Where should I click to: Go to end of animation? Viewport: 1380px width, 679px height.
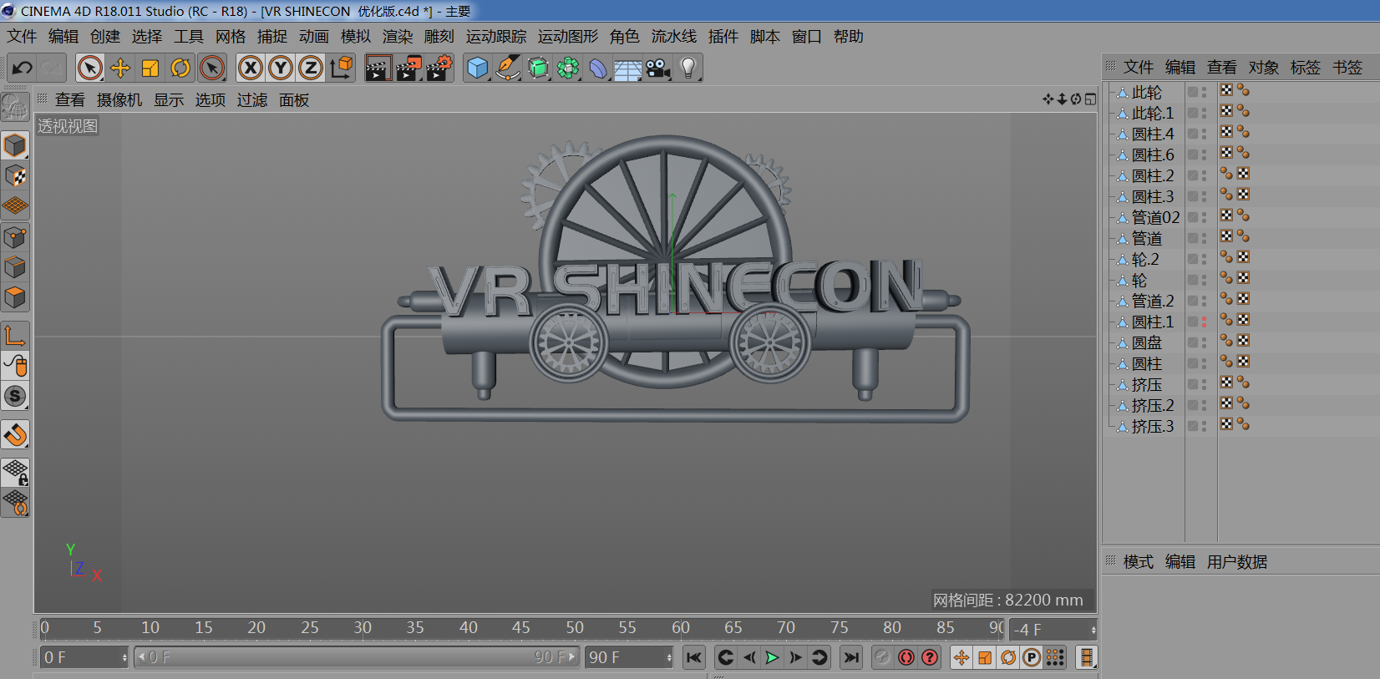coord(851,657)
